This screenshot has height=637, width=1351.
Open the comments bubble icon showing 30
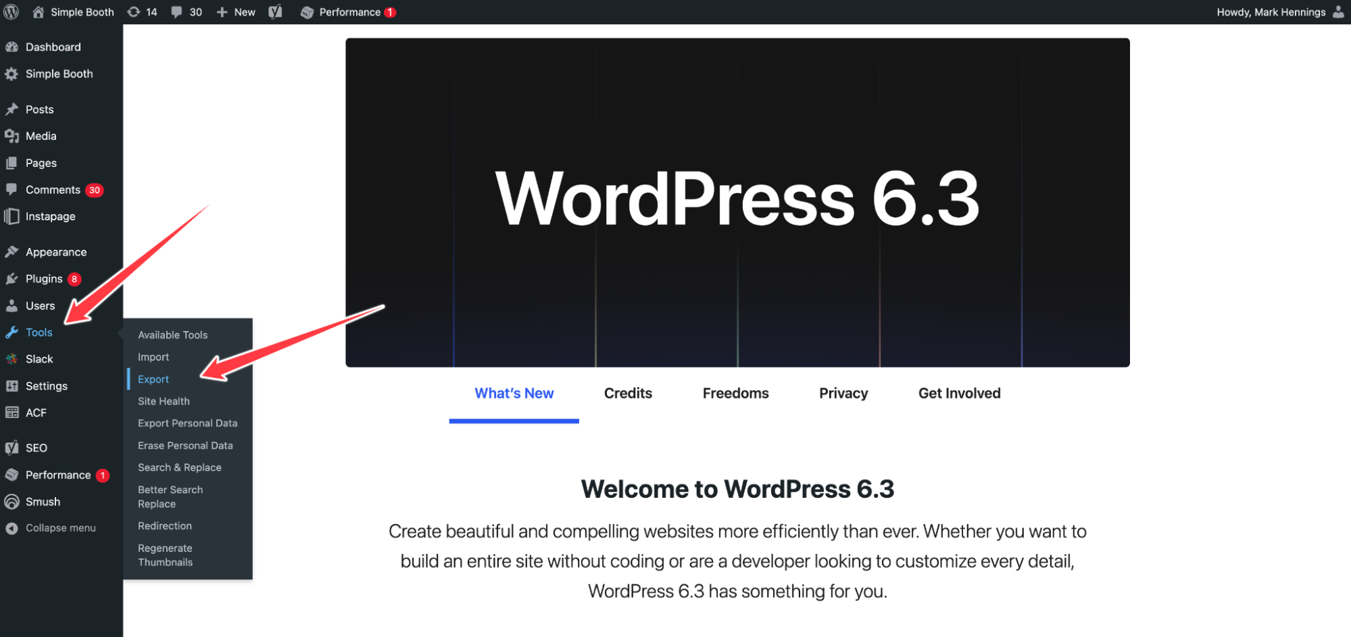coord(176,12)
